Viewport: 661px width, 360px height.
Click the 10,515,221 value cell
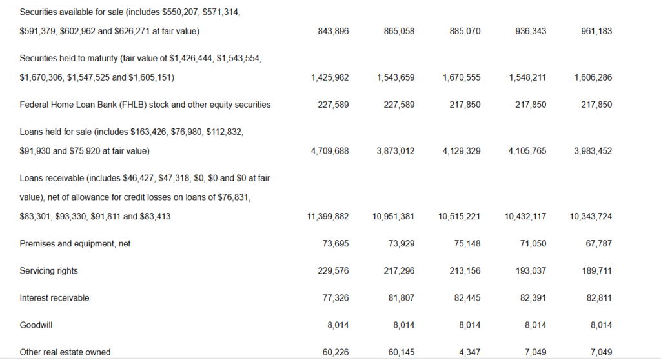(459, 217)
